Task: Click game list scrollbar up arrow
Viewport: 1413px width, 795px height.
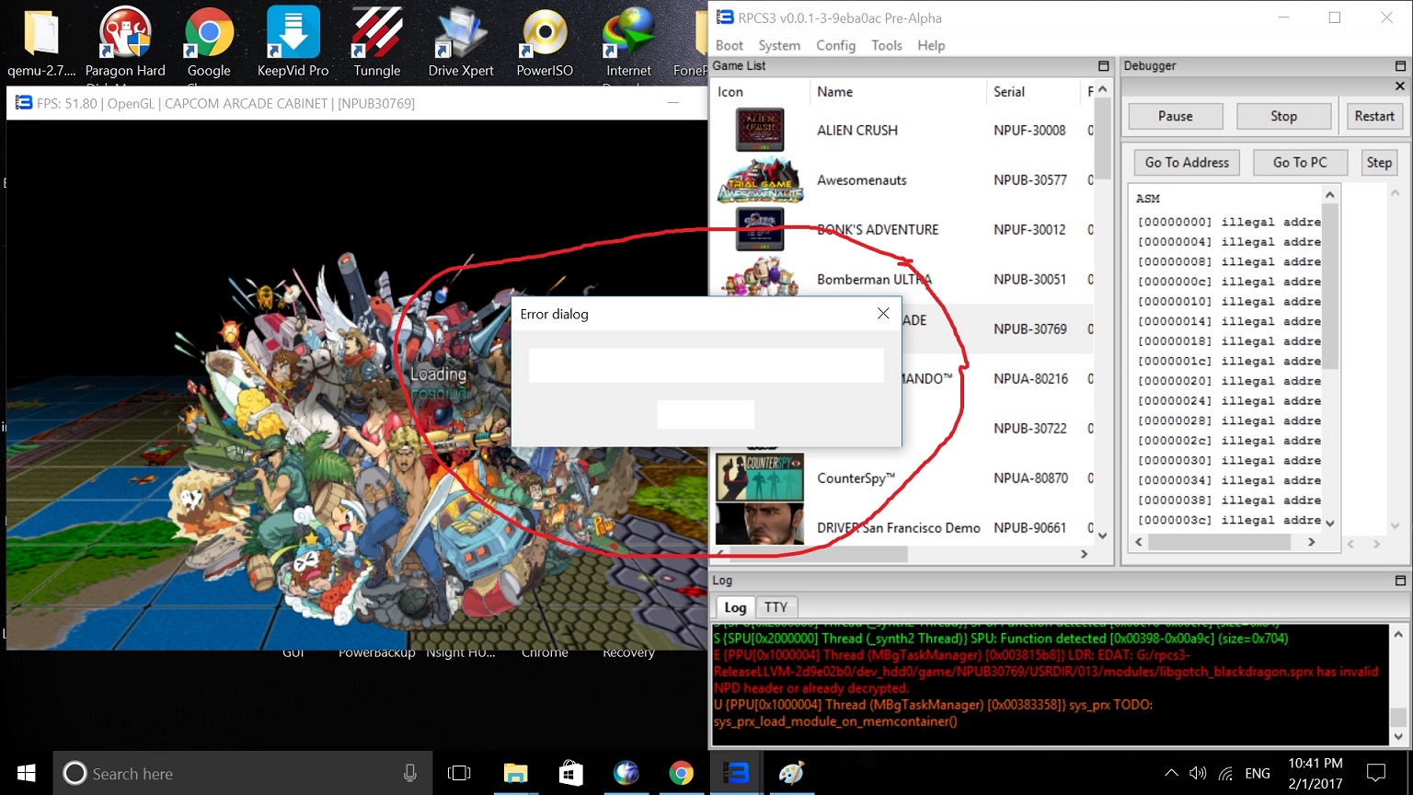Action: pos(1102,88)
